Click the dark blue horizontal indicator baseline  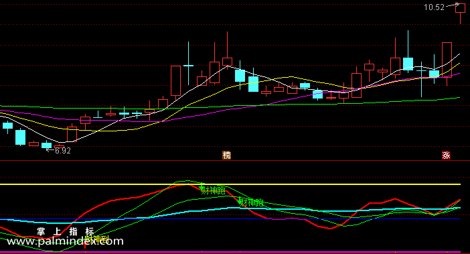[x=230, y=219]
